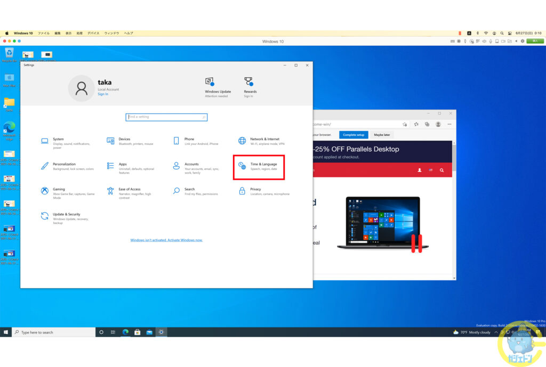The height and width of the screenshot is (367, 546).
Task: Click Edge favorites star icon
Action: [x=416, y=124]
